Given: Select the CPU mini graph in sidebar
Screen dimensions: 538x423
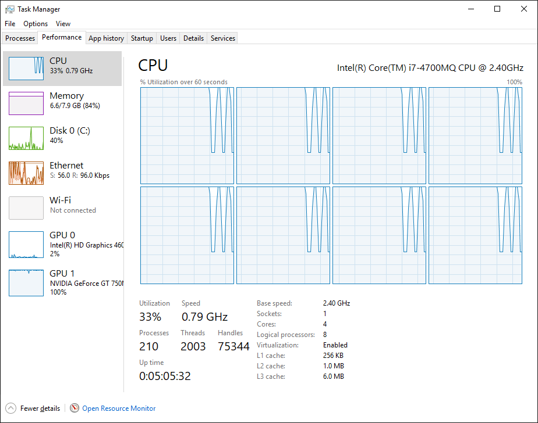Looking at the screenshot, I should point(26,69).
